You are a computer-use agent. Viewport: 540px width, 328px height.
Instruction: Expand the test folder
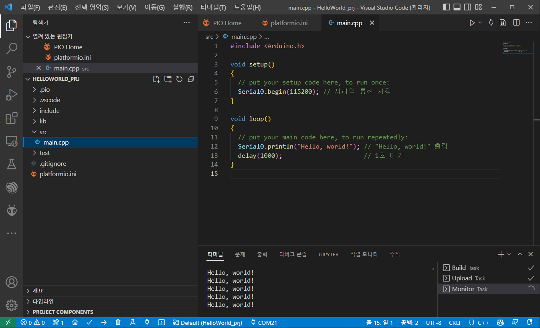[111, 153]
